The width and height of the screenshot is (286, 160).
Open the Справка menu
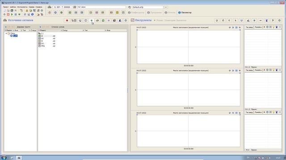(x=39, y=7)
